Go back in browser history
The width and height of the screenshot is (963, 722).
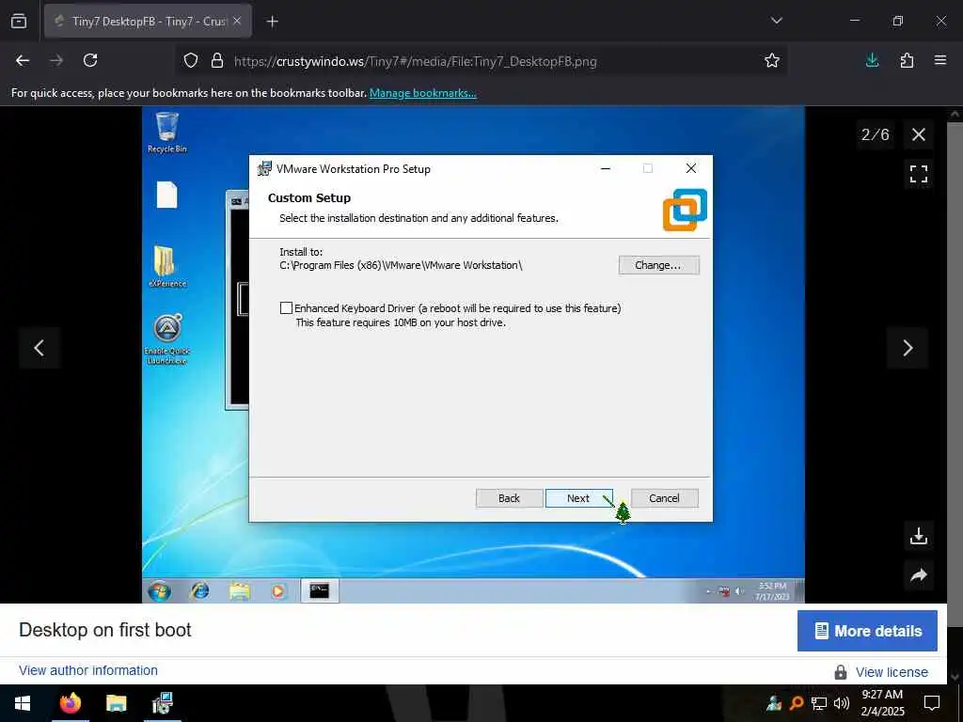pos(23,60)
